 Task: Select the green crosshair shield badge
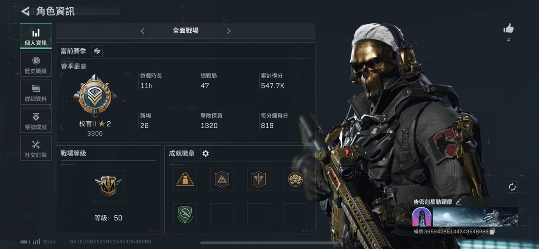click(x=185, y=215)
